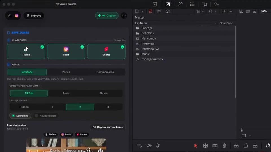Open the edit index list icon

(192, 4)
